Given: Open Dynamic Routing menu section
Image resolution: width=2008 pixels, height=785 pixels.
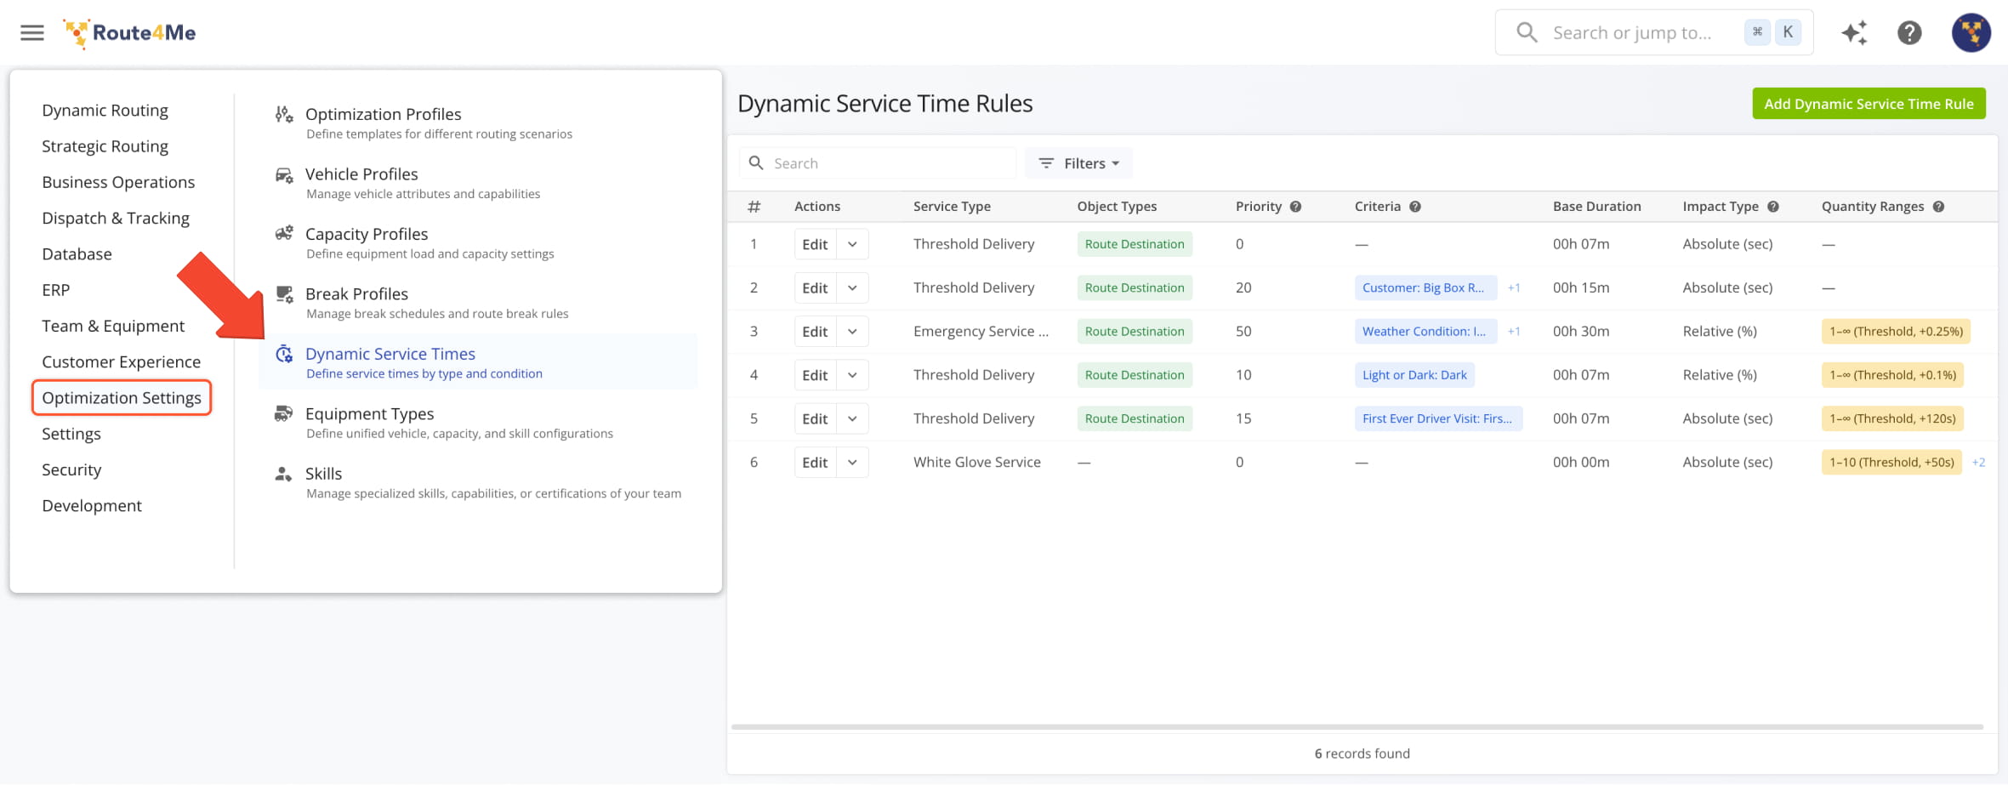Looking at the screenshot, I should coord(105,110).
